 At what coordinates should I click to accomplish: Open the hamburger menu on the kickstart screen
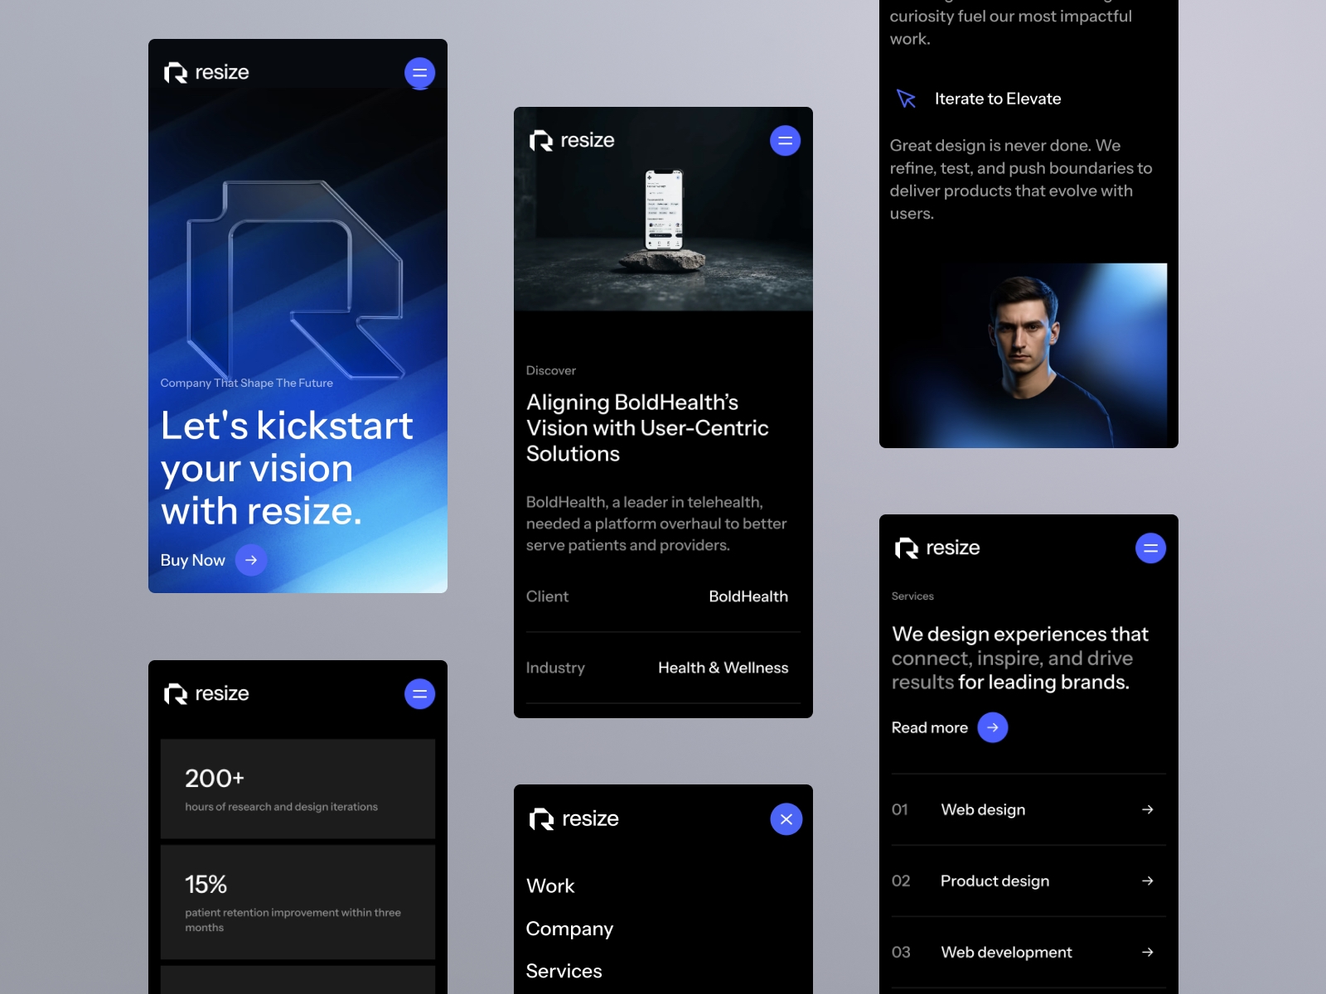pyautogui.click(x=420, y=72)
